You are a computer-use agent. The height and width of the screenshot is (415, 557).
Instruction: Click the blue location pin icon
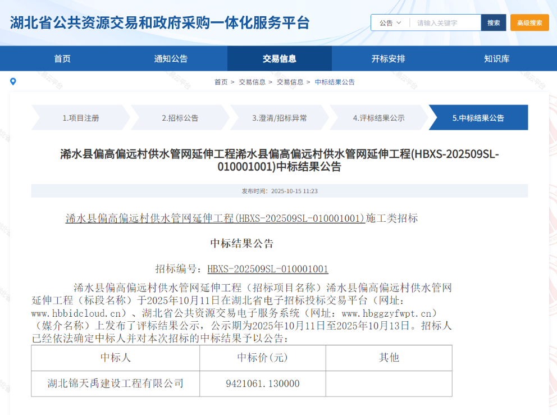13,81
